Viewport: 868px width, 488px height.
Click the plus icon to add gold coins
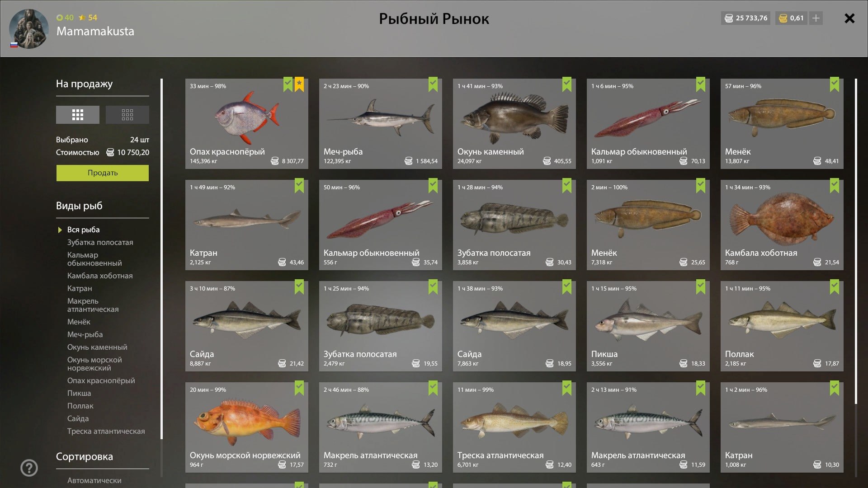816,18
